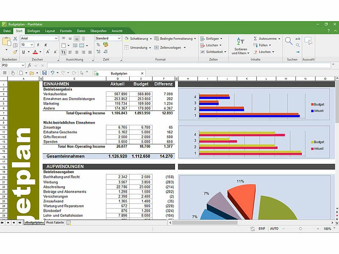Click the Save disk icon in quick toolbar

tap(44, 73)
